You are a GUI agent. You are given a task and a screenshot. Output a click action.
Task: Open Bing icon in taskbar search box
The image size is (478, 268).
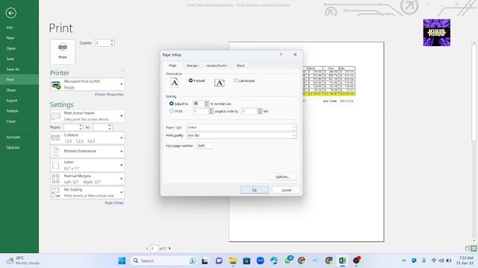(193, 261)
